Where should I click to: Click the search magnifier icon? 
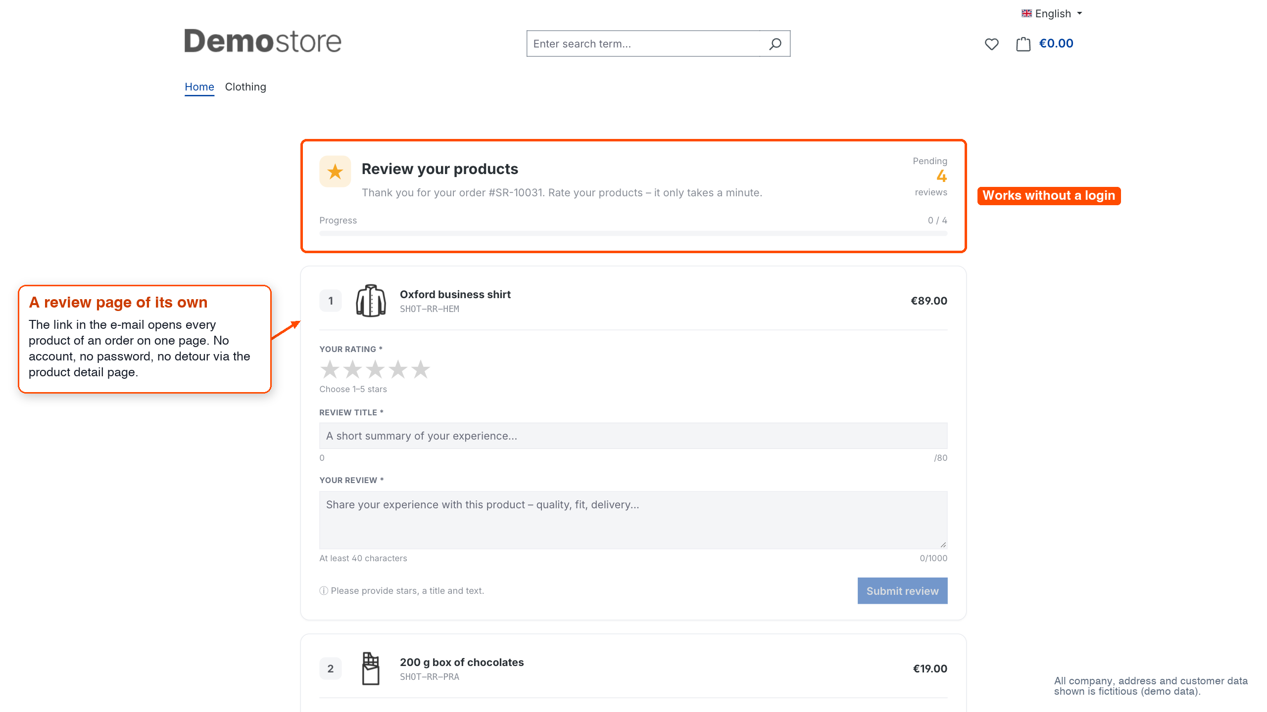[x=775, y=44]
